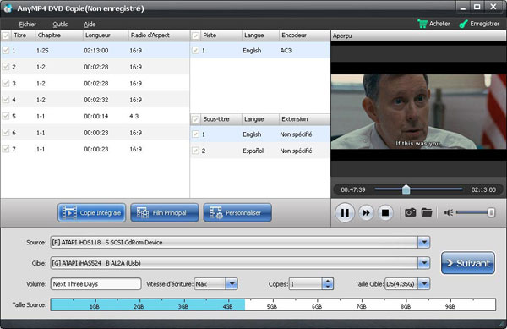Uncheck title 5 checkbox

point(6,116)
